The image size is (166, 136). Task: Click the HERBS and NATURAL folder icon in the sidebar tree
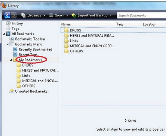tap(19, 70)
